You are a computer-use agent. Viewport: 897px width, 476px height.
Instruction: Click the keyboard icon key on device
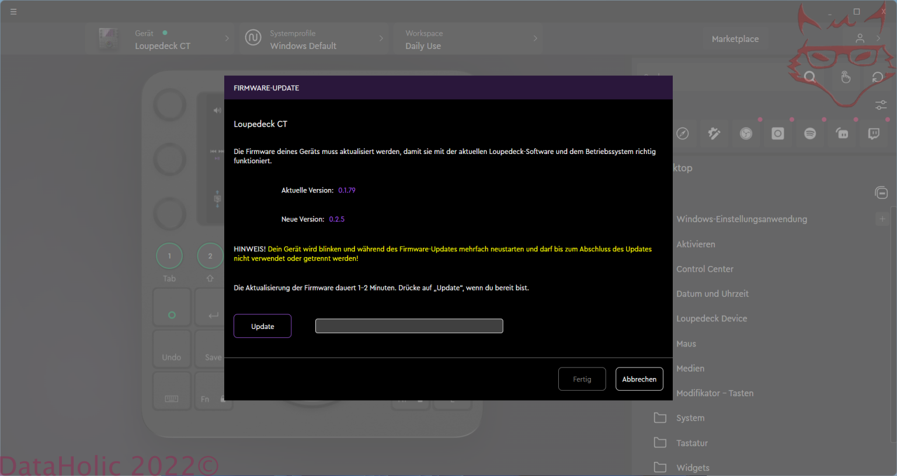pyautogui.click(x=172, y=391)
